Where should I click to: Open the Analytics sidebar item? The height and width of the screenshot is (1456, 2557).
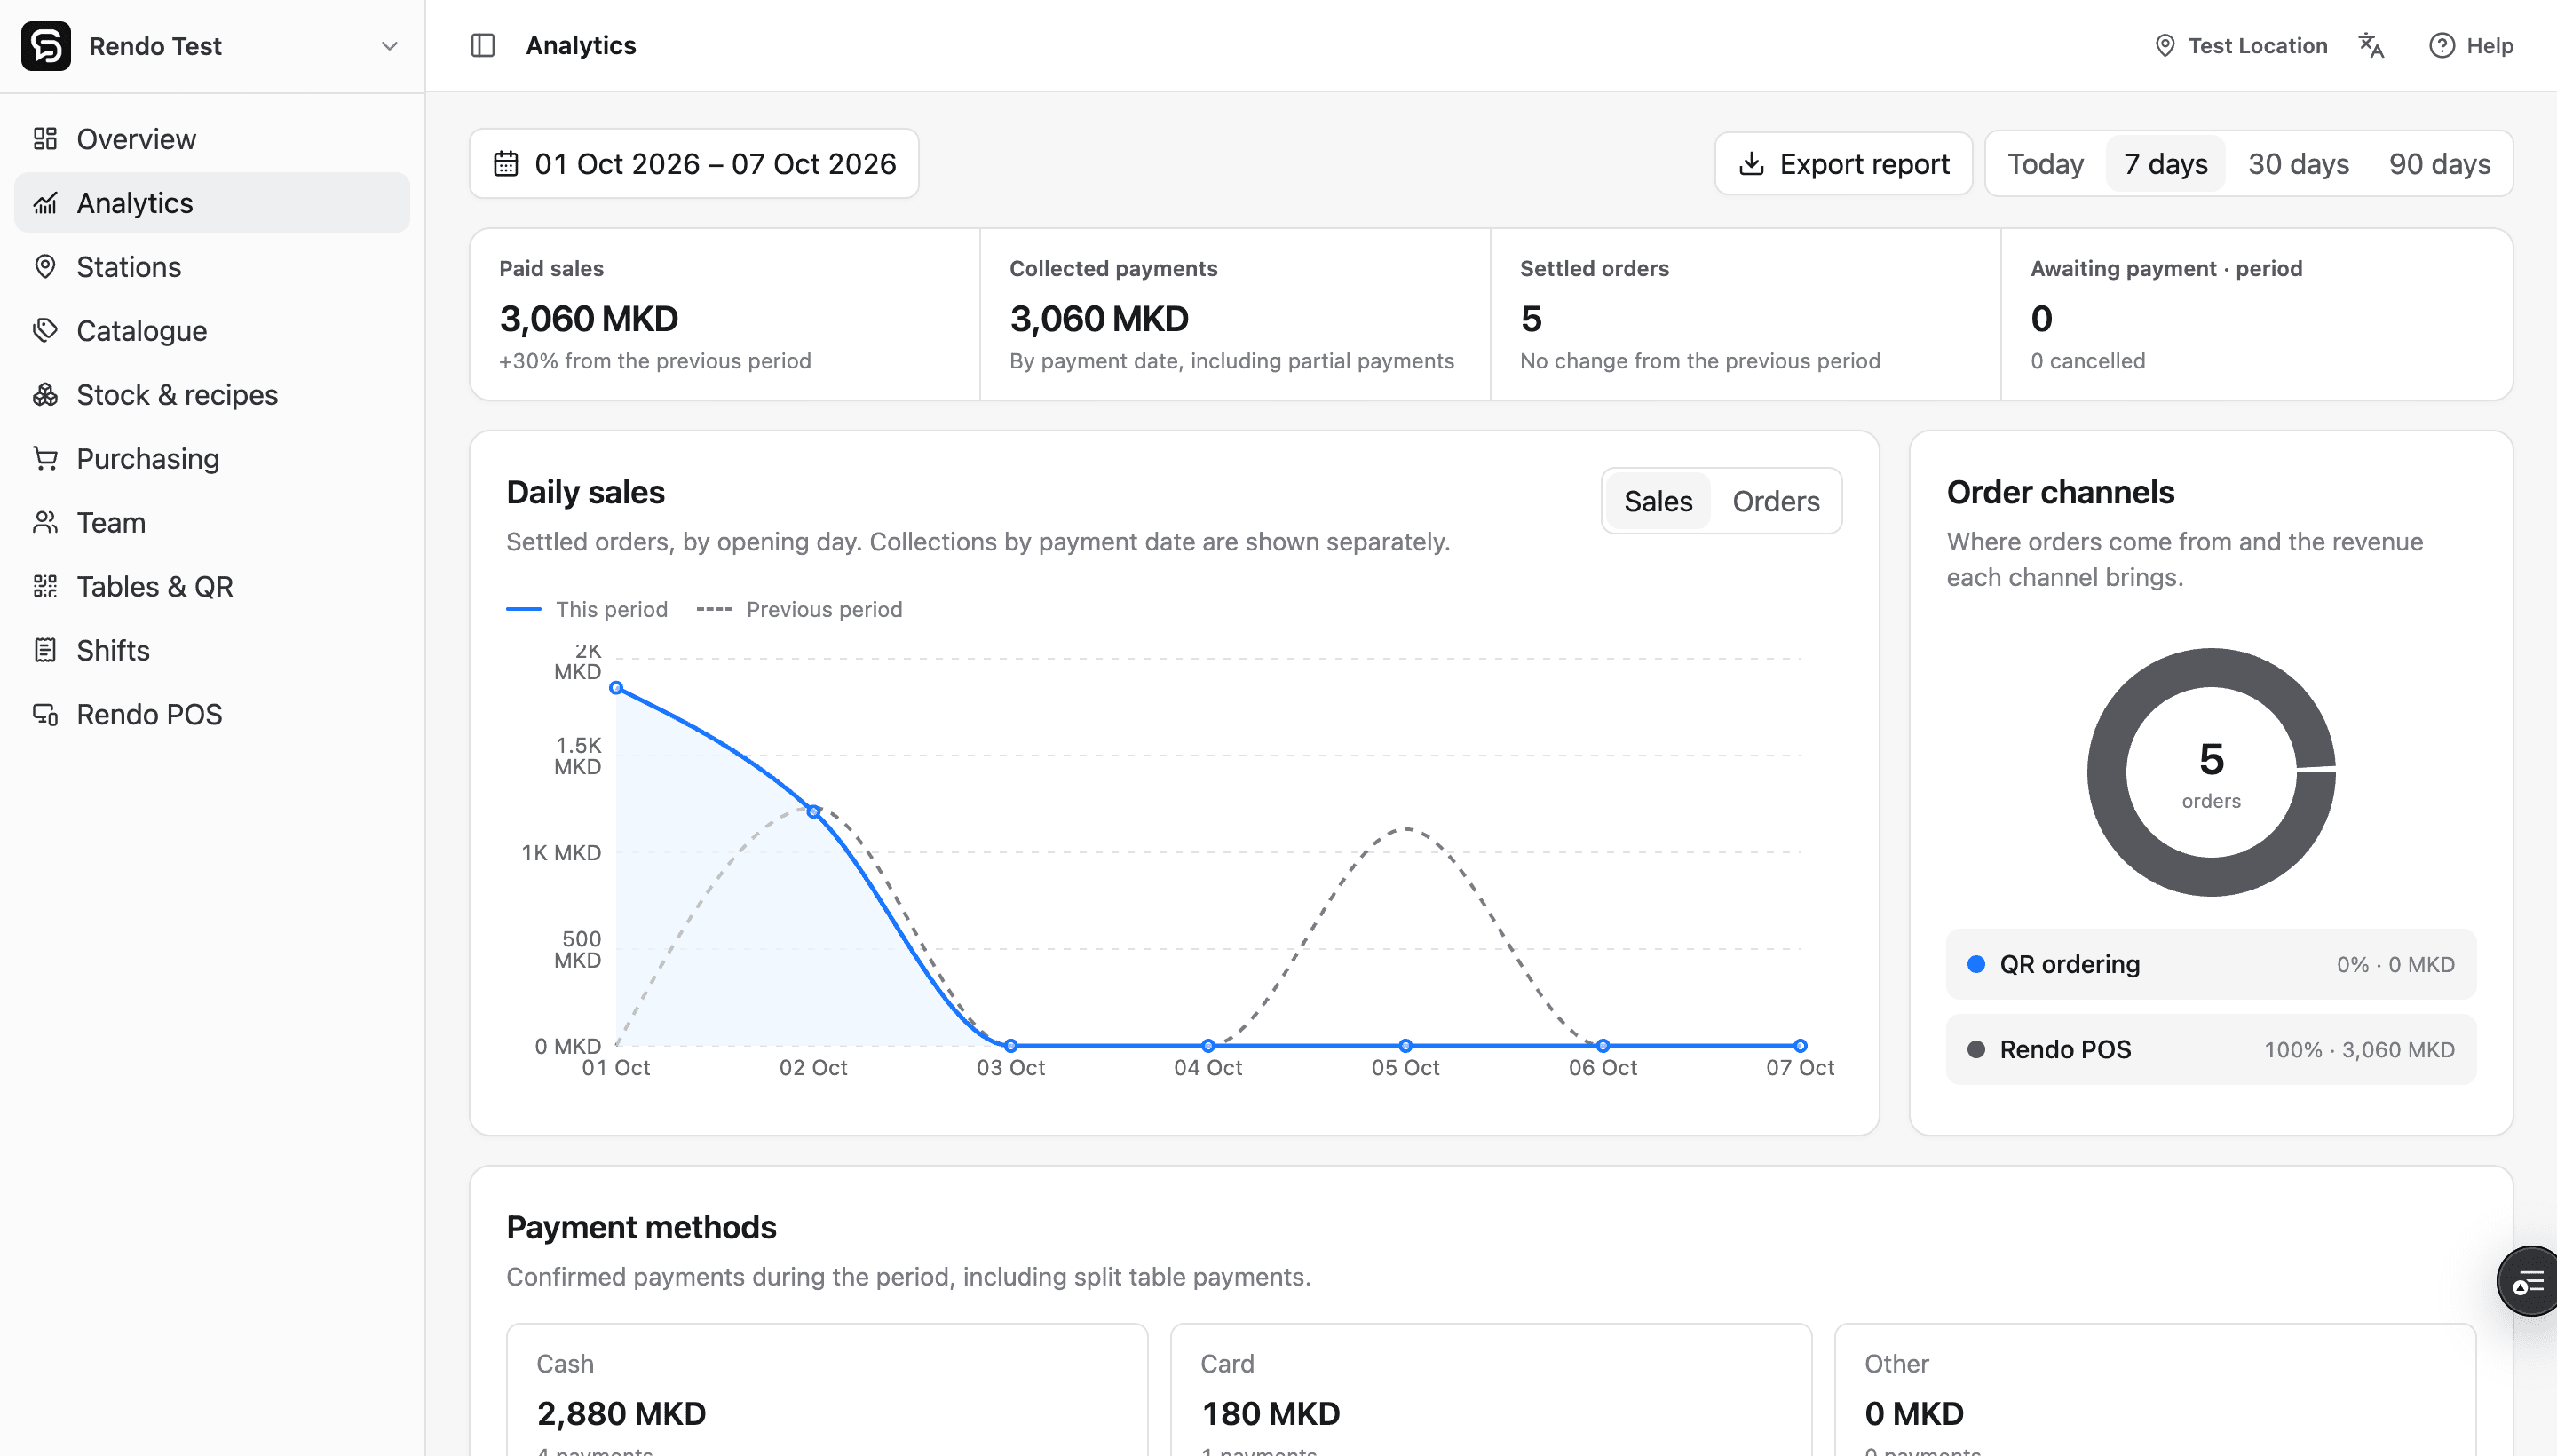click(x=212, y=203)
